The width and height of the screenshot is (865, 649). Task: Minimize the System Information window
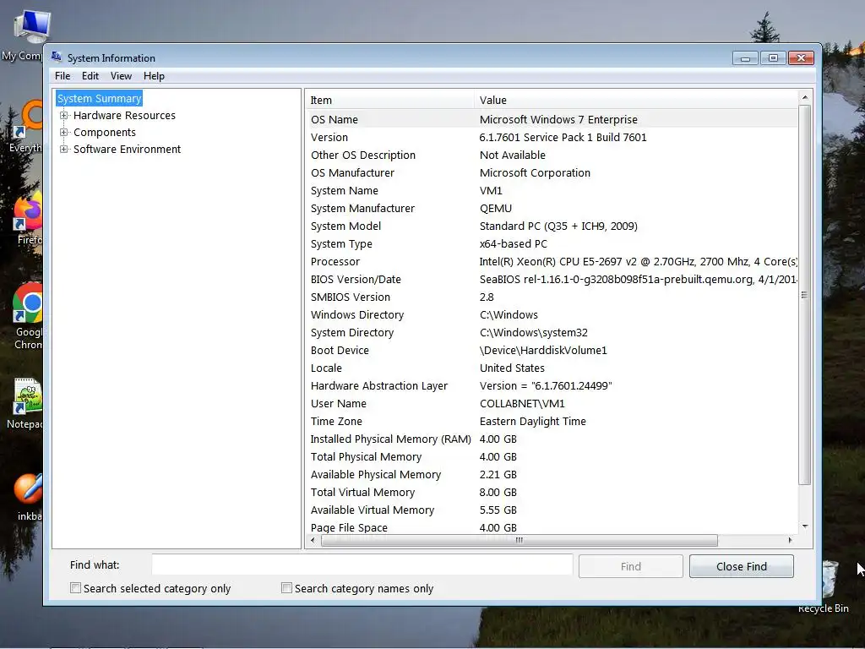pos(745,58)
